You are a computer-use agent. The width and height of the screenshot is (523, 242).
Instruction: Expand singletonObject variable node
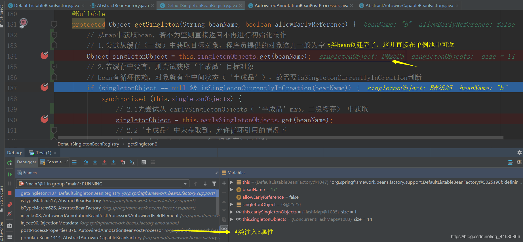tap(231, 204)
